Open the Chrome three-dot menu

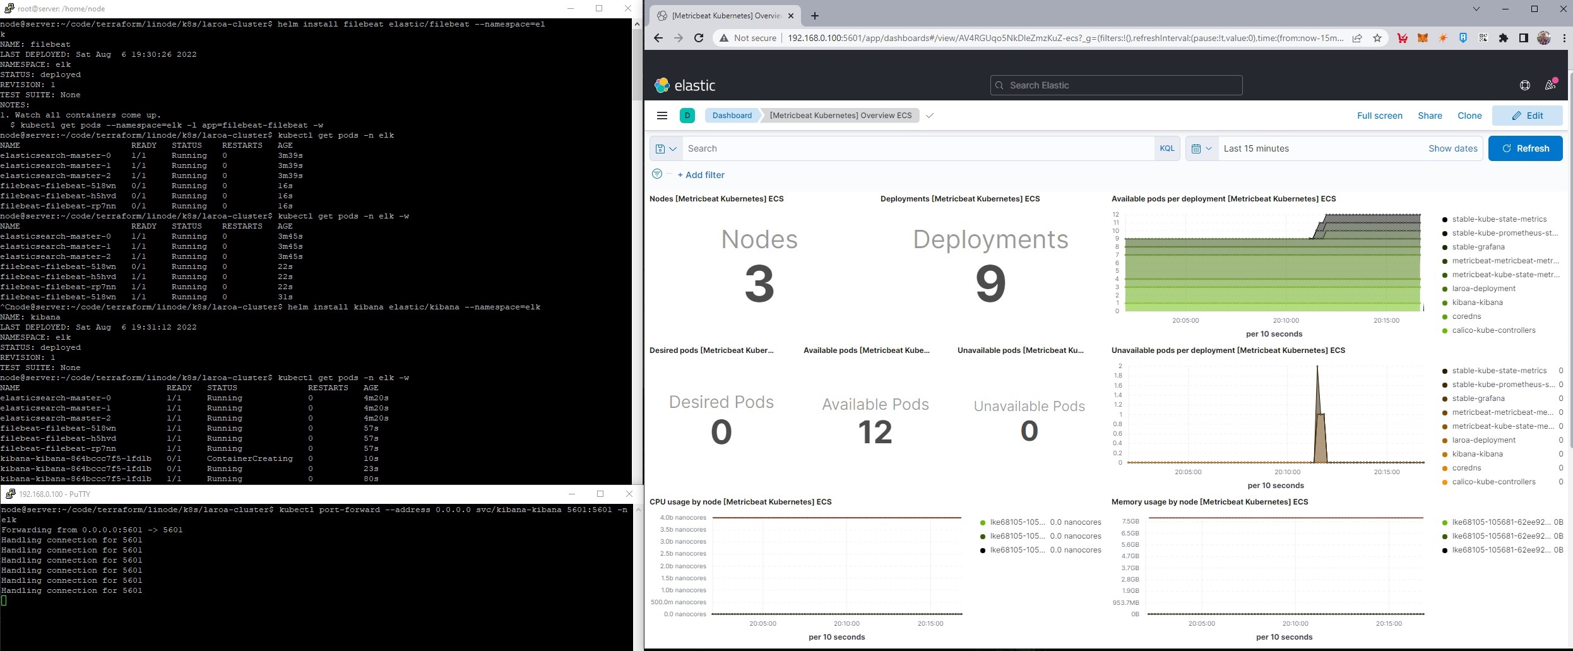tap(1564, 38)
